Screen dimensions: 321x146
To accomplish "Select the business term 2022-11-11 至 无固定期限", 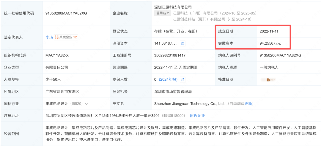I will coord(176,67).
